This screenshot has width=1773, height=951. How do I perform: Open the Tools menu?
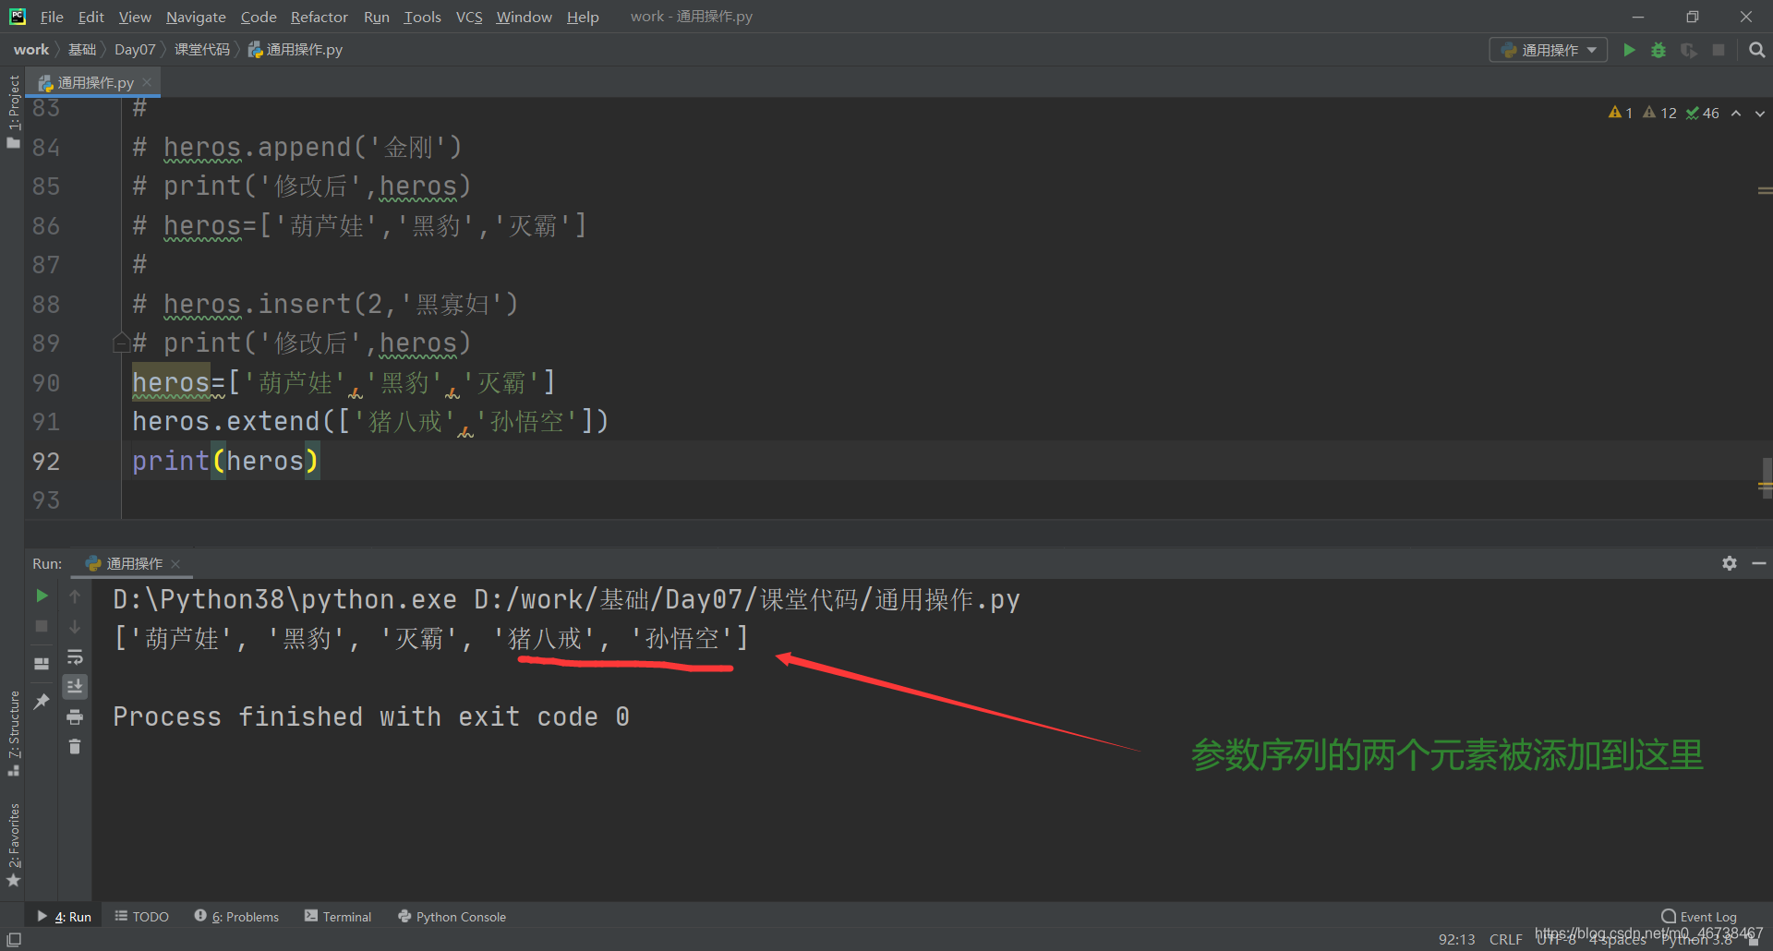[x=422, y=17]
